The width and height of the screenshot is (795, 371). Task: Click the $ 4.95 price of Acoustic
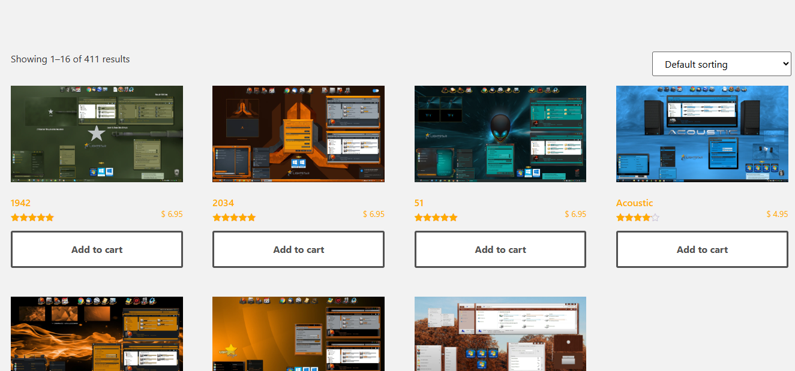pyautogui.click(x=777, y=214)
